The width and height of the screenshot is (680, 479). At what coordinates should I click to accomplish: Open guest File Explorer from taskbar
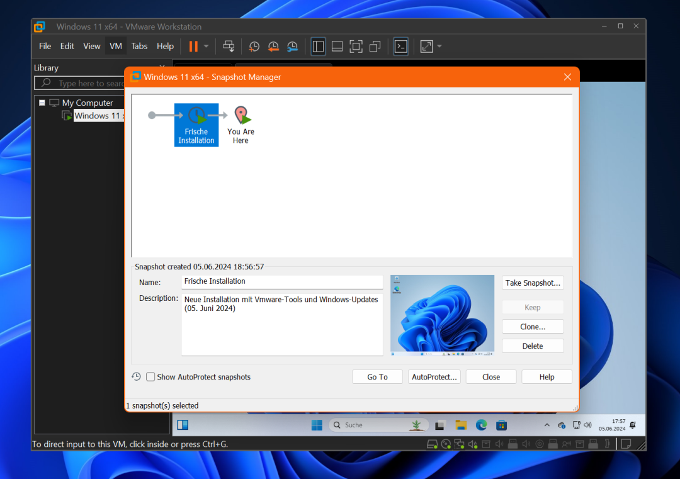460,425
